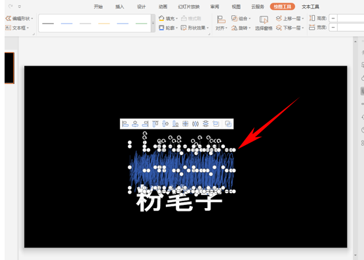Click the 上移一层 bring forward button

(290, 18)
